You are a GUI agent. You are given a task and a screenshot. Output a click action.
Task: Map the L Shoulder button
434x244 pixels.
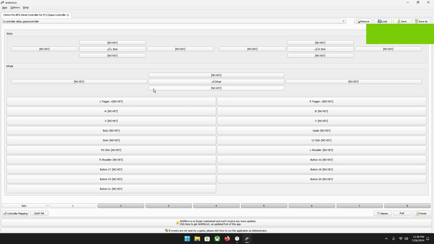point(321,150)
